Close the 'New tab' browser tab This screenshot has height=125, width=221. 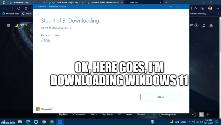point(161,3)
